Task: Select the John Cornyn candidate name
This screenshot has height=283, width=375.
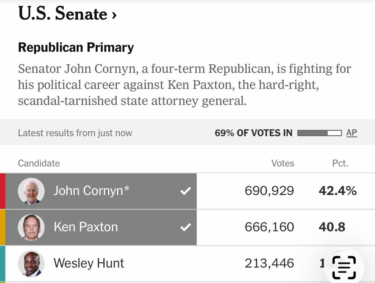Action: (x=91, y=191)
